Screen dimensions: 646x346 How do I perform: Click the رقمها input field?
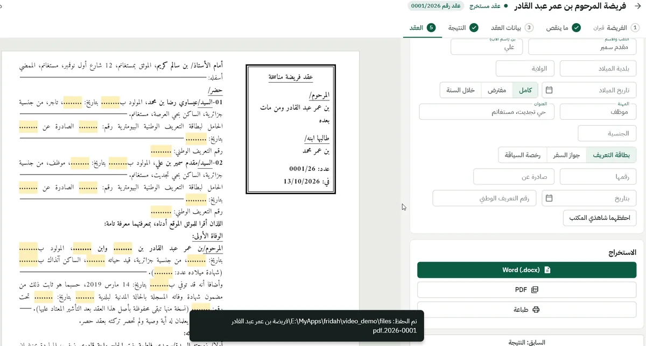tap(599, 176)
